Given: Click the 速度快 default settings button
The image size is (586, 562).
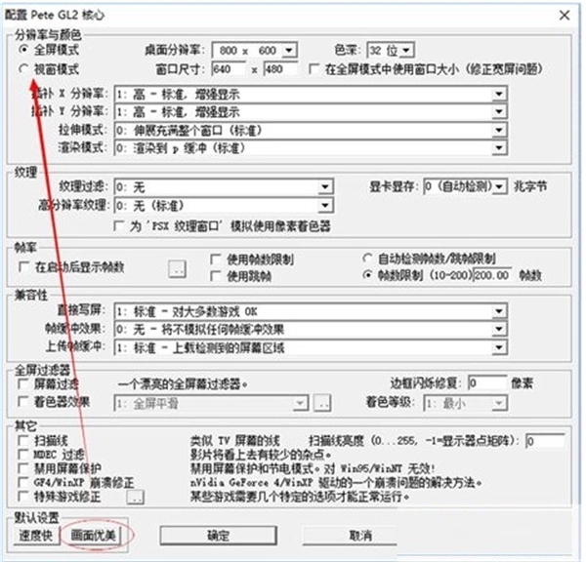Looking at the screenshot, I should [36, 536].
